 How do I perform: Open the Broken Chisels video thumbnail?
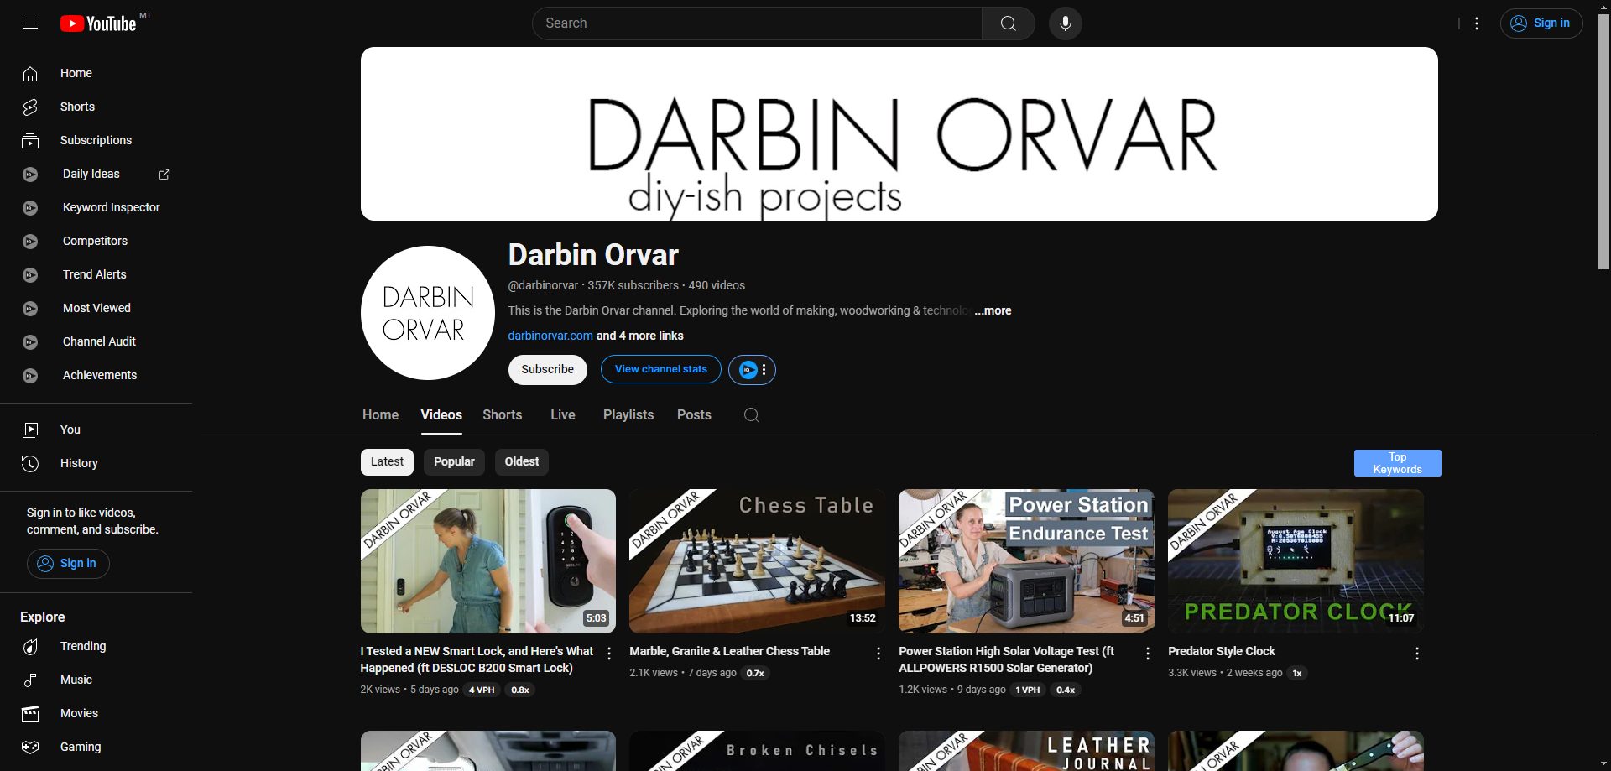tap(757, 751)
